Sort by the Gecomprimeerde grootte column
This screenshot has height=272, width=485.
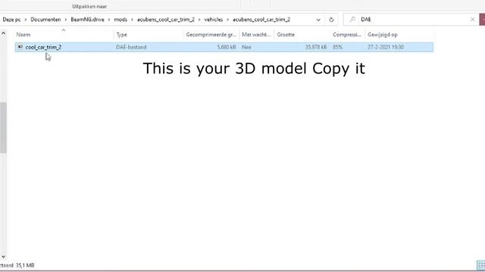211,35
